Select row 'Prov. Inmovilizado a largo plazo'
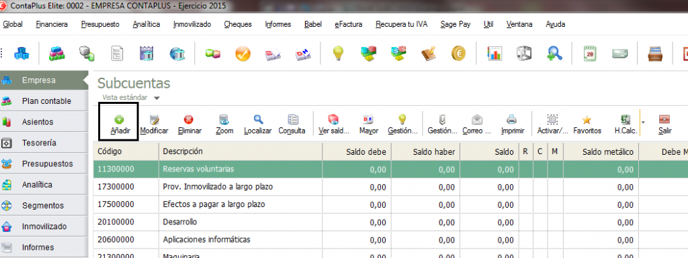 click(390, 187)
